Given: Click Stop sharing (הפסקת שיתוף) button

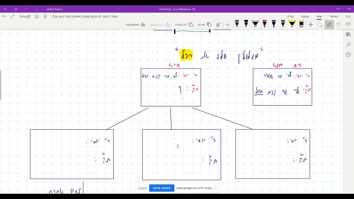Looking at the screenshot, I should 162,188.
